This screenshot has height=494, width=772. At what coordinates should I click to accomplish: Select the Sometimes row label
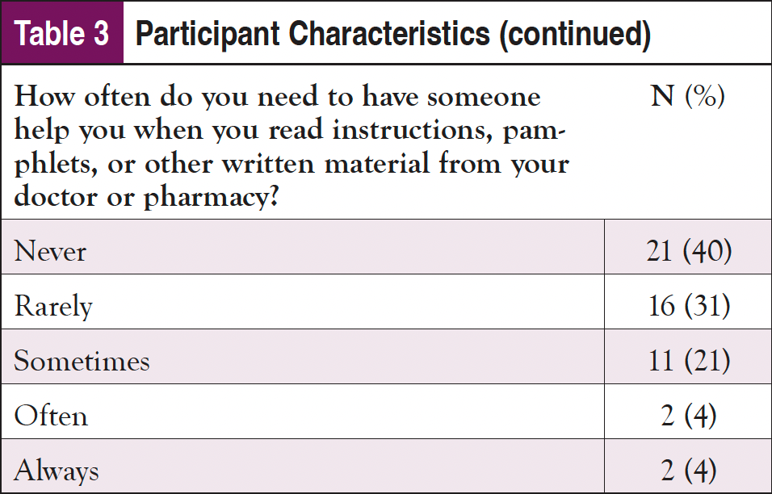point(82,361)
